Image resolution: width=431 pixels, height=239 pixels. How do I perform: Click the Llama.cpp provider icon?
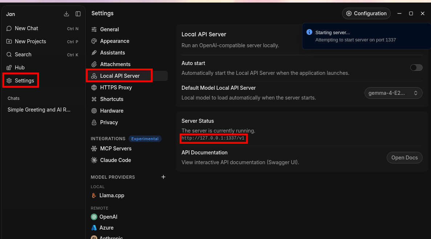pyautogui.click(x=94, y=195)
